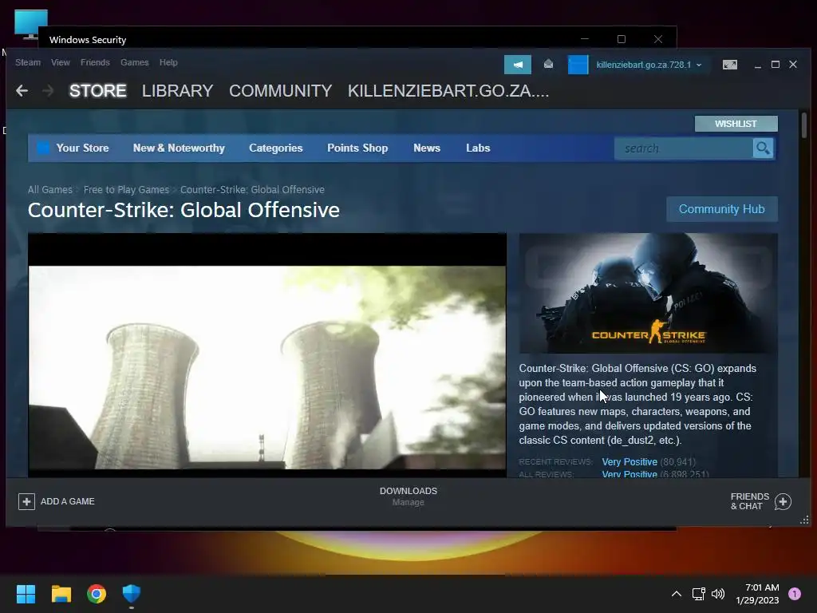Open Steam Labs
This screenshot has width=817, height=613.
pos(478,148)
